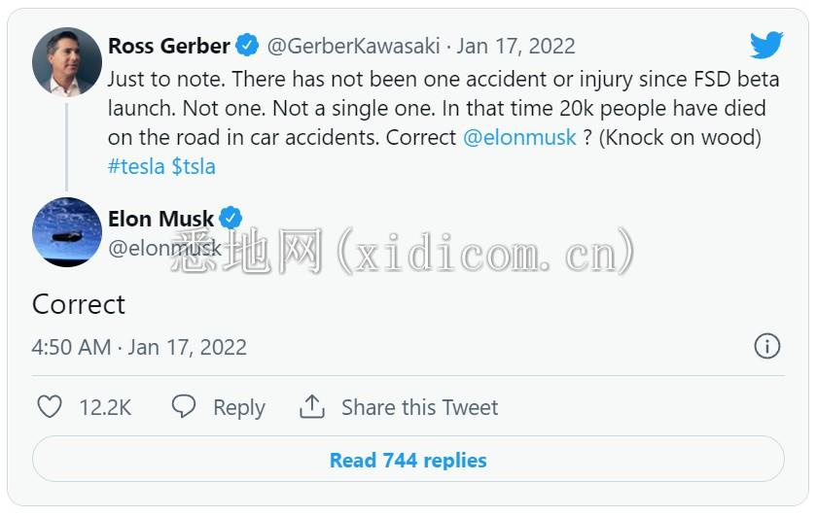Screen dimensions: 816x516
Task: Click the @GerberKawasaki handle
Action: 354,46
